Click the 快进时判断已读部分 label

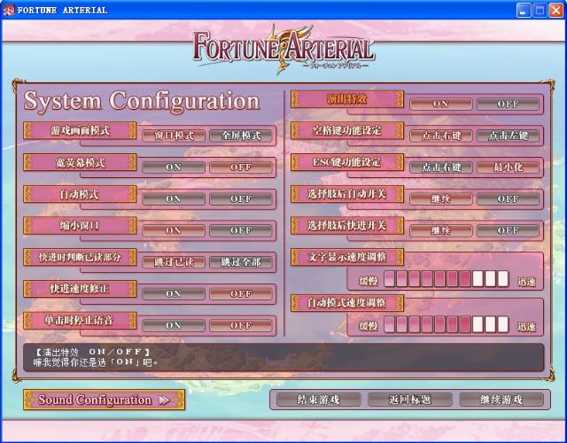coord(80,257)
